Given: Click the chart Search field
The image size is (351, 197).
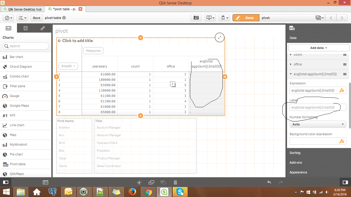Looking at the screenshot, I should (x=26, y=46).
